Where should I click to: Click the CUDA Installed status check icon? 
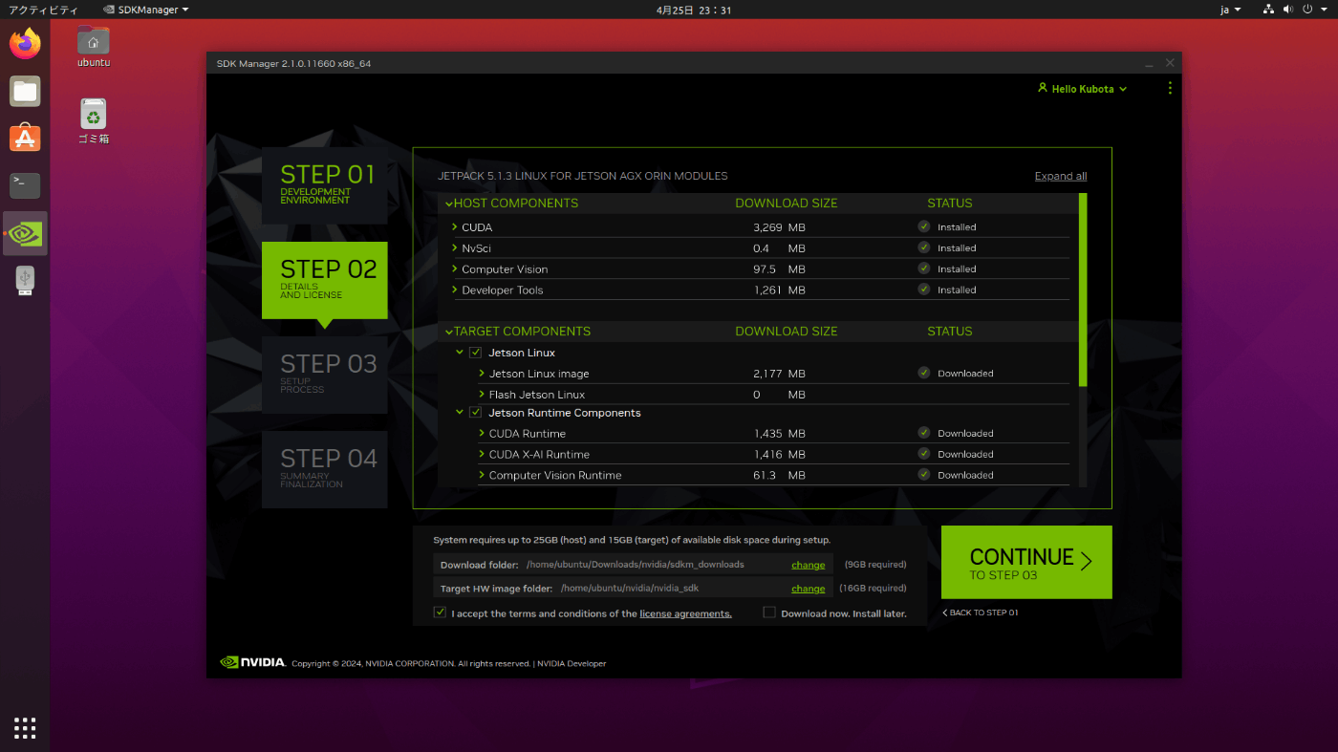pyautogui.click(x=924, y=226)
